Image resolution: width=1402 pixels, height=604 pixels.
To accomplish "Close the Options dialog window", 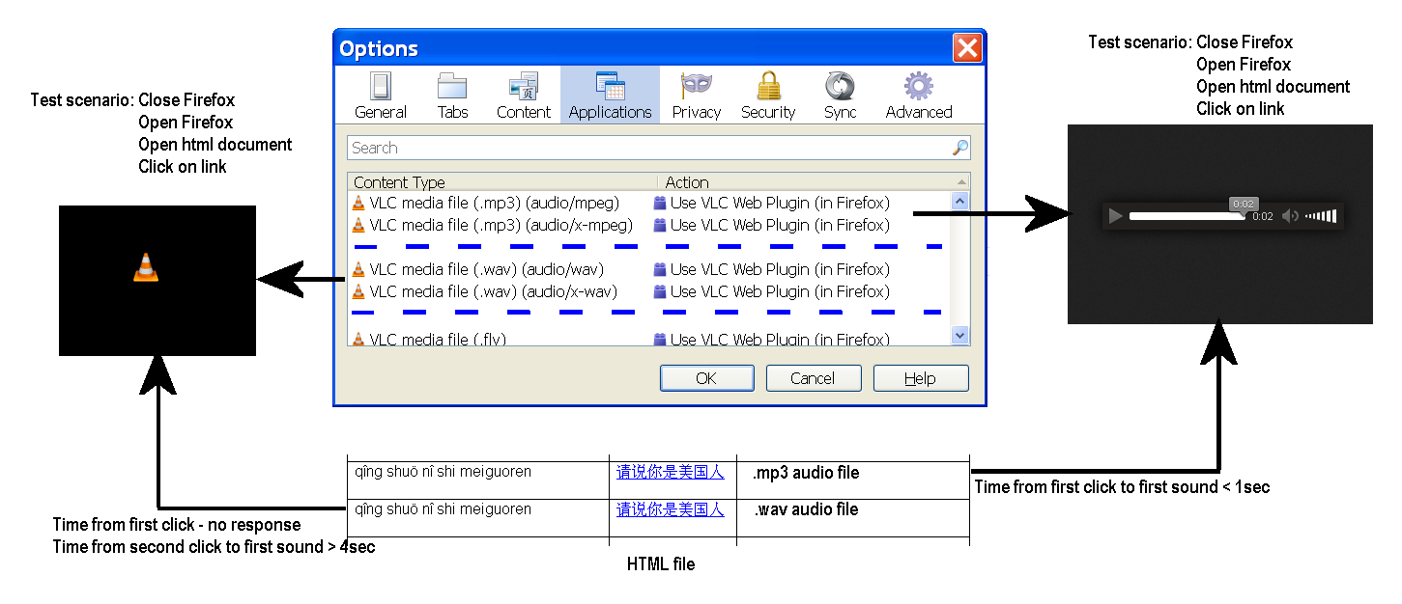I will (967, 47).
